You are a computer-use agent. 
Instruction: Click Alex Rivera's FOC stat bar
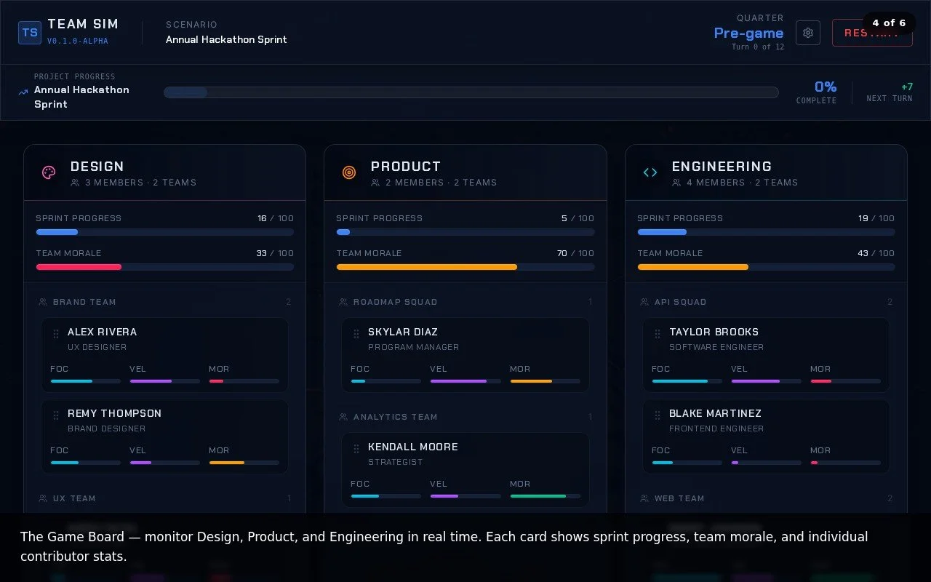(x=86, y=381)
